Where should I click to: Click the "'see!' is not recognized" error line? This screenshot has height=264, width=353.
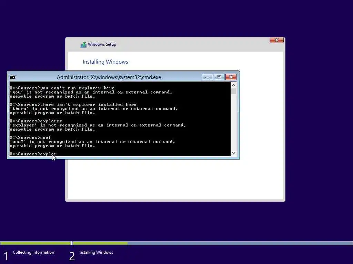[92, 141]
